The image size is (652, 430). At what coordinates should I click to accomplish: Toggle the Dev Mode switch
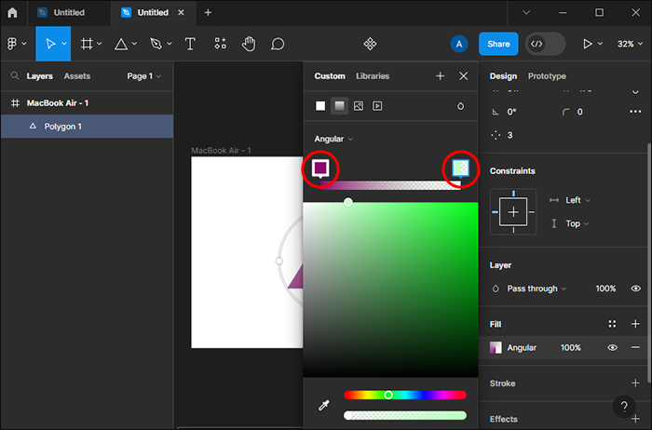coord(545,44)
